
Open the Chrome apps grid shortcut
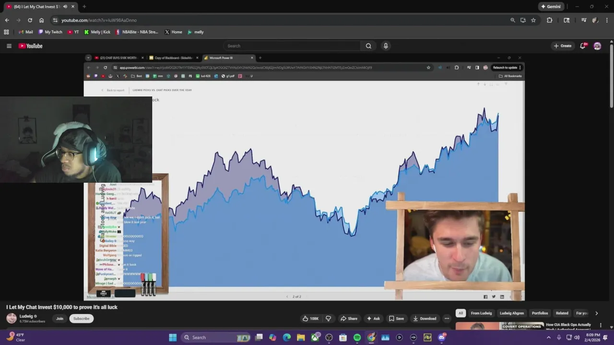(6, 32)
